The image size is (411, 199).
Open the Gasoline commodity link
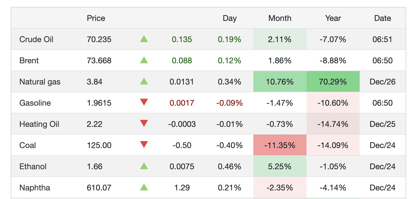tap(35, 103)
